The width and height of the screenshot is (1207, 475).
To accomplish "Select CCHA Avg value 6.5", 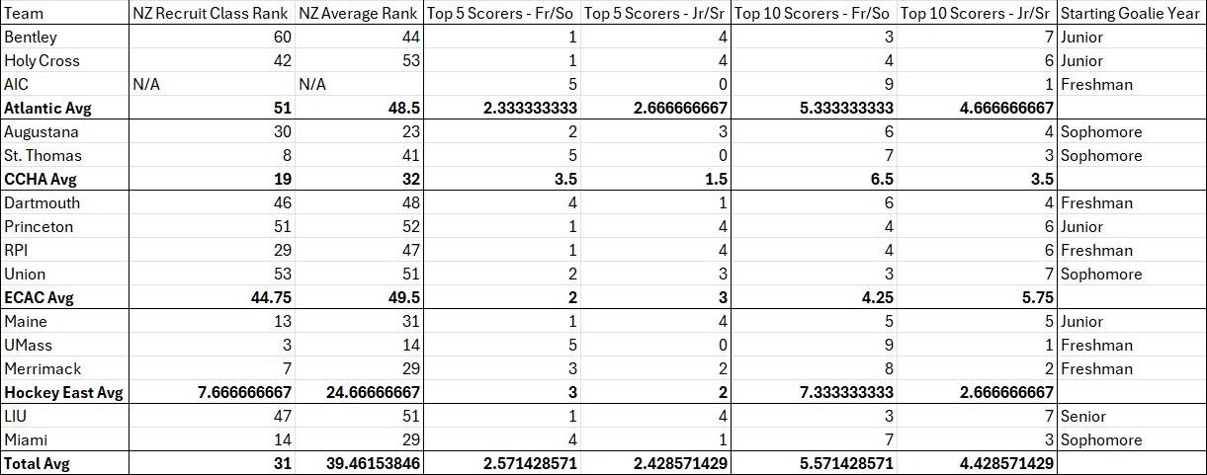I will tap(815, 180).
